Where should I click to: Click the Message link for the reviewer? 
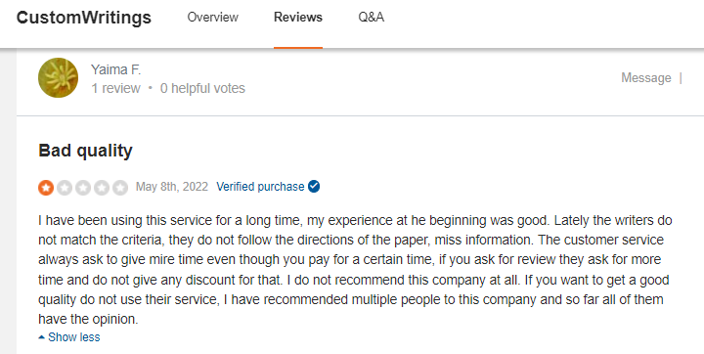point(646,77)
